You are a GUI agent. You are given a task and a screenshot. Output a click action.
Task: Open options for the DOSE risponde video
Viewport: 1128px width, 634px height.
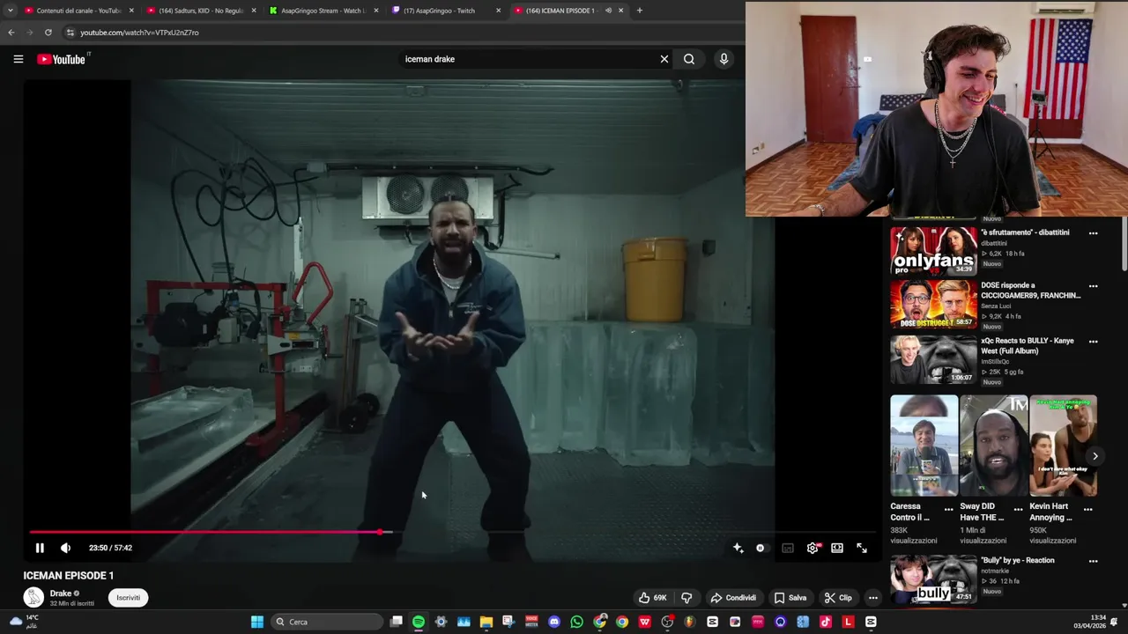1093,286
